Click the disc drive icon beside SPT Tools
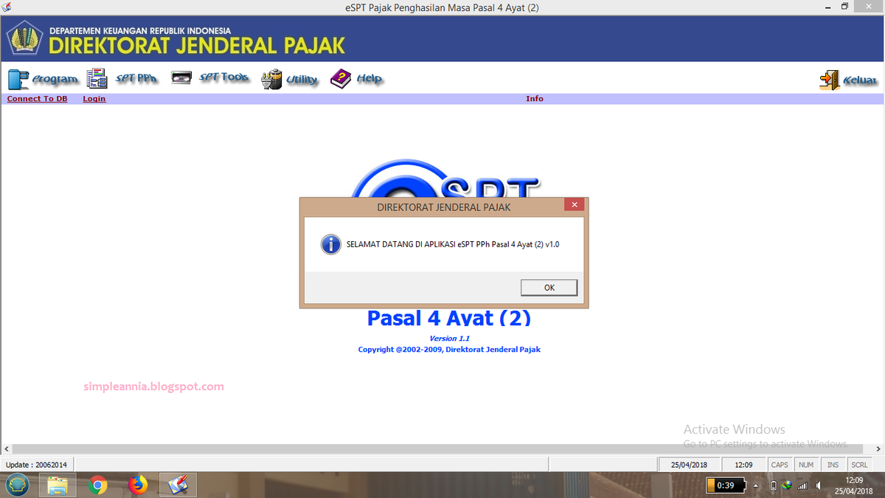The height and width of the screenshot is (498, 885). click(x=181, y=77)
